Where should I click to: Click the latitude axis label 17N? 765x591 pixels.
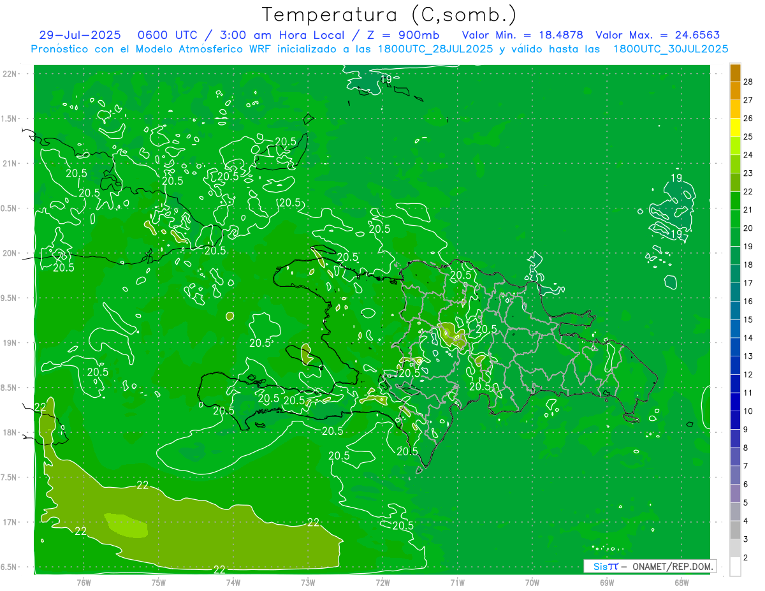pyautogui.click(x=10, y=522)
